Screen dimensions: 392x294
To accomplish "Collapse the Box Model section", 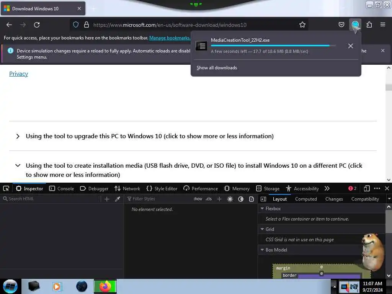I will [x=262, y=250].
